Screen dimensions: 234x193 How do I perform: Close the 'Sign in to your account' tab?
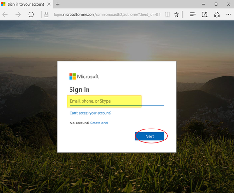pyautogui.click(x=49, y=4)
